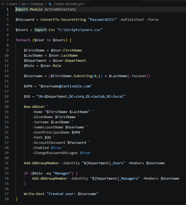Click the '-Force' parameter on line 3
This screenshot has width=186, height=205.
(152, 20)
